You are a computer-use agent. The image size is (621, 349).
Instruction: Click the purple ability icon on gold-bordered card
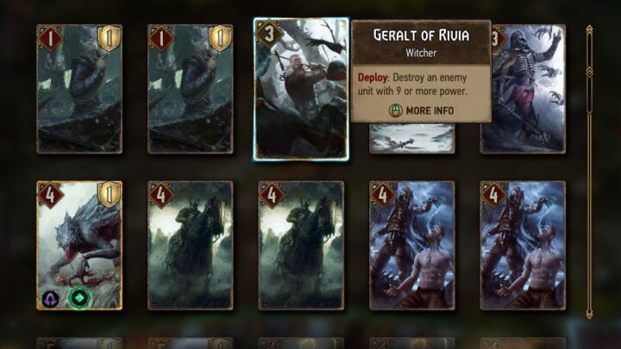[51, 299]
